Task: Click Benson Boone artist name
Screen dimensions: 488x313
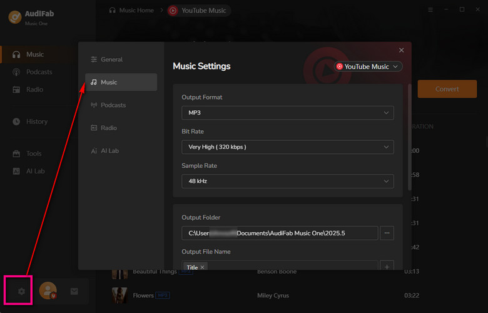Action: 277,272
